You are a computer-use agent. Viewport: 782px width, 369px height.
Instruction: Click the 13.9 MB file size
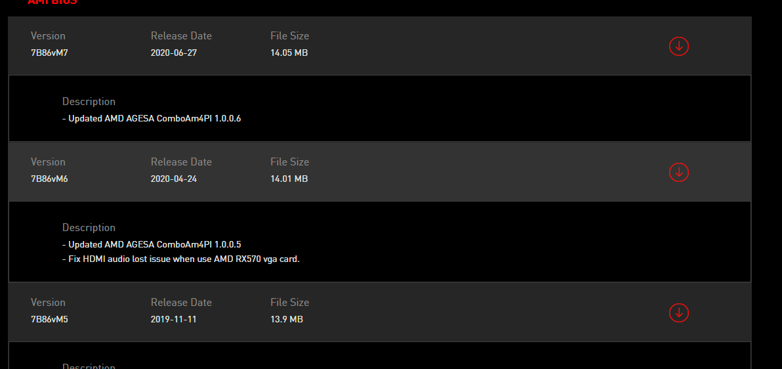click(x=287, y=319)
